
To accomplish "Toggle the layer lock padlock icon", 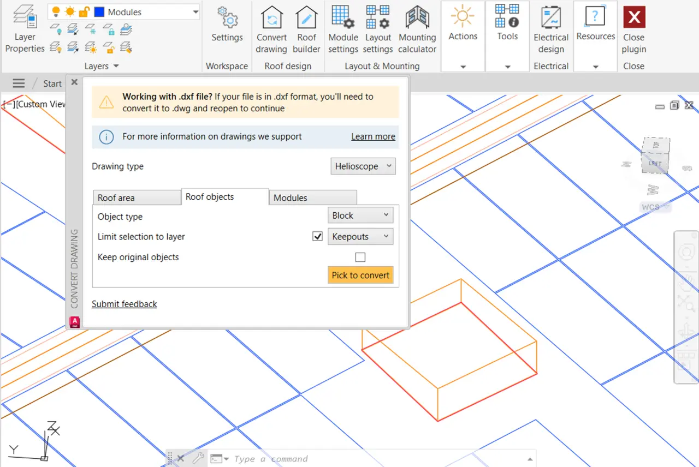I will [x=84, y=11].
